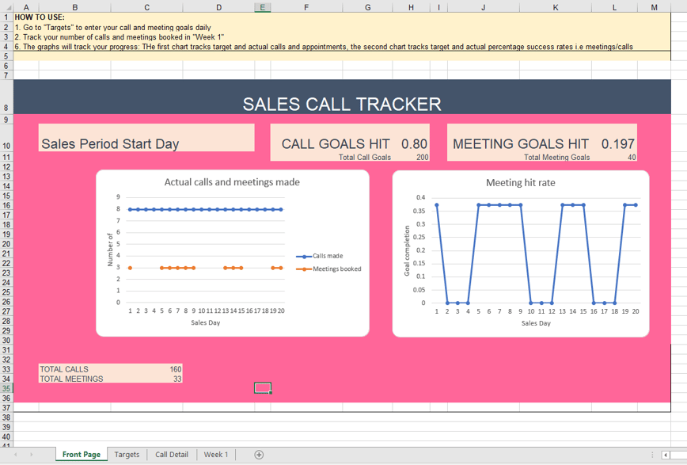This screenshot has width=687, height=465.
Task: Select the 0.80 call goals value
Action: click(414, 144)
